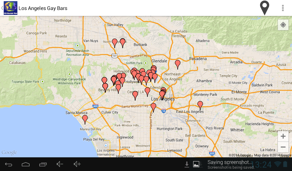Click the Google logo on the map
The height and width of the screenshot is (171, 292).
[9, 153]
